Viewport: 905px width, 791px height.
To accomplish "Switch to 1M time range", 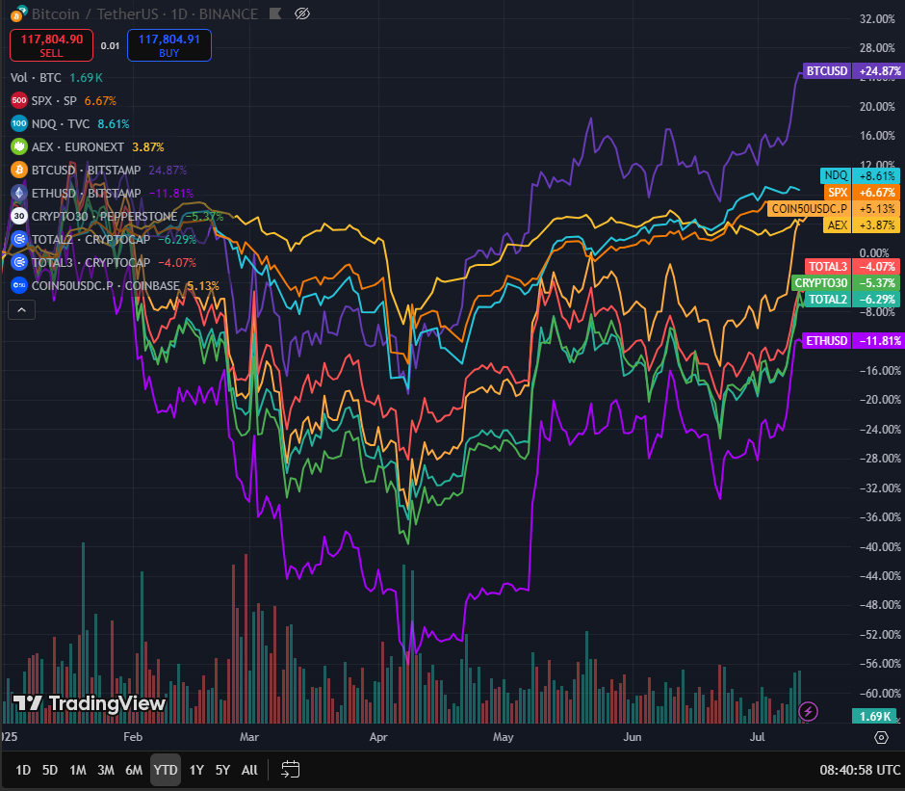I will pos(78,770).
